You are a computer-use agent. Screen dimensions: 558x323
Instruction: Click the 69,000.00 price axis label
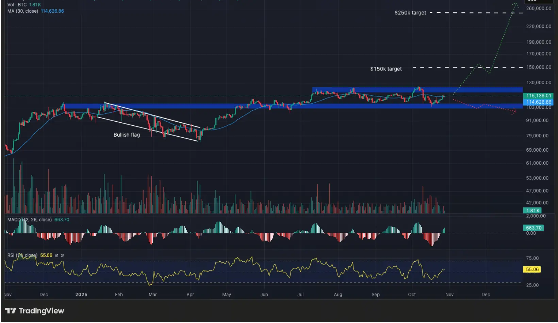point(537,150)
